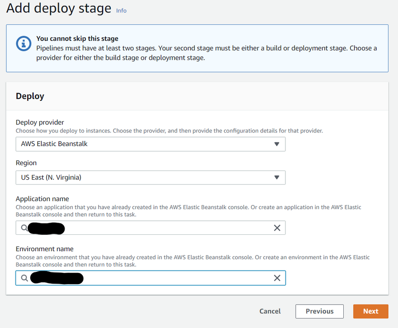
Task: Open the AWS Elastic Beanstalk provider dropdown
Action: 150,144
